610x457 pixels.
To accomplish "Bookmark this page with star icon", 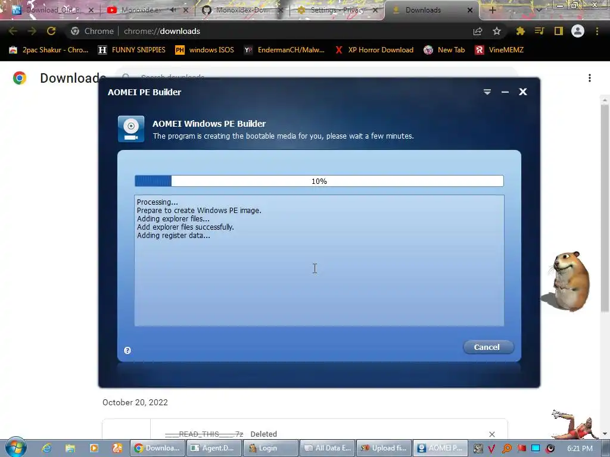I will (x=497, y=31).
